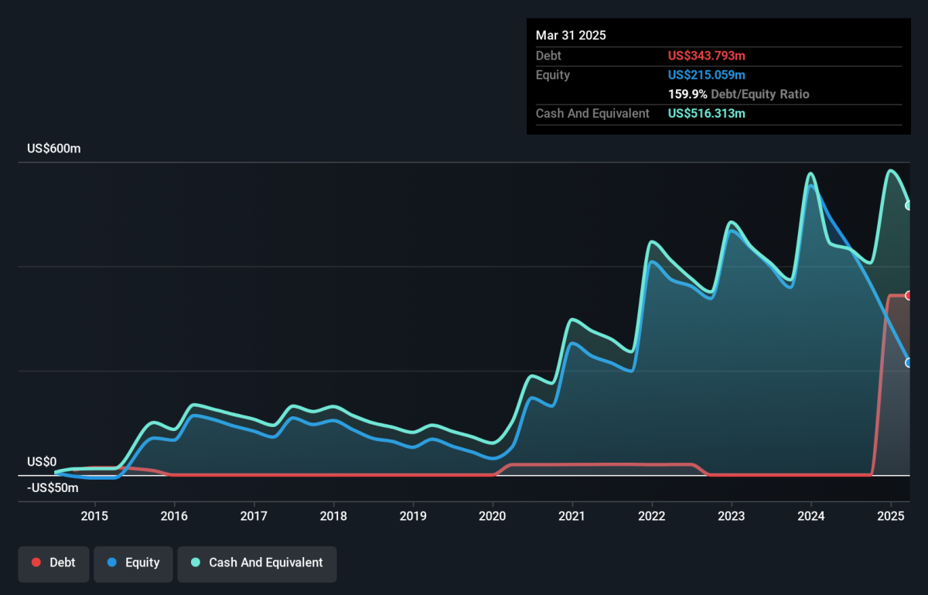928x595 pixels.
Task: Select the teal Cash endpoint marker
Action: (909, 206)
